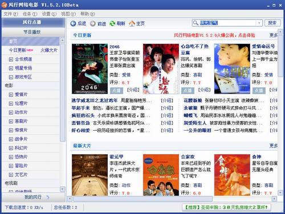Open the search box dropdown arrow
285x214 pixels.
coord(259,23)
